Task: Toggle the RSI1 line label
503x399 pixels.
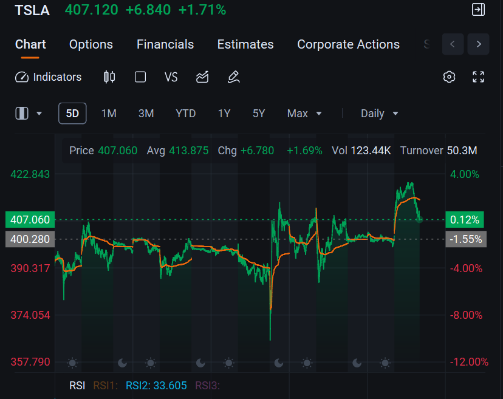Action: (106, 385)
